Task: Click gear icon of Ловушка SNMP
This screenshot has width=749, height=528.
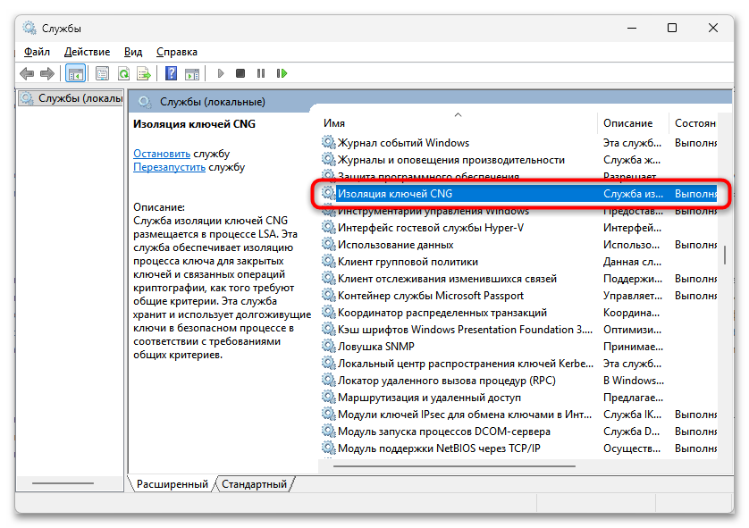Action: click(x=328, y=346)
